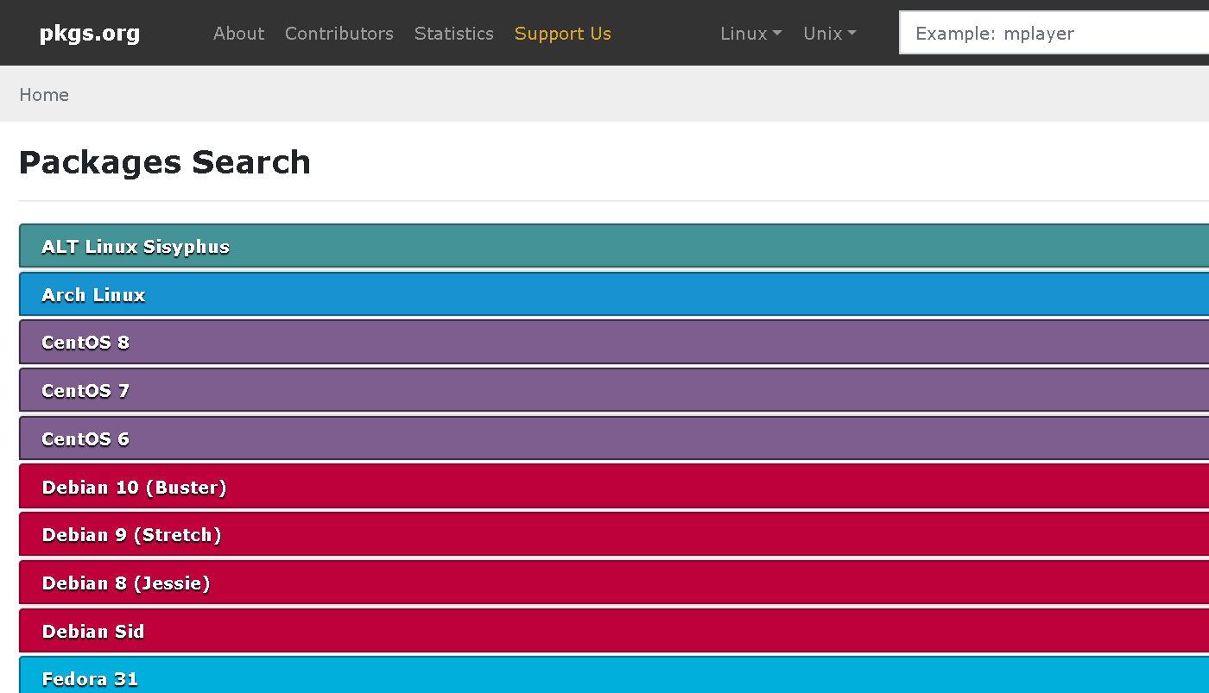
Task: Expand the Debian 8 (Jessie) section
Action: (614, 583)
